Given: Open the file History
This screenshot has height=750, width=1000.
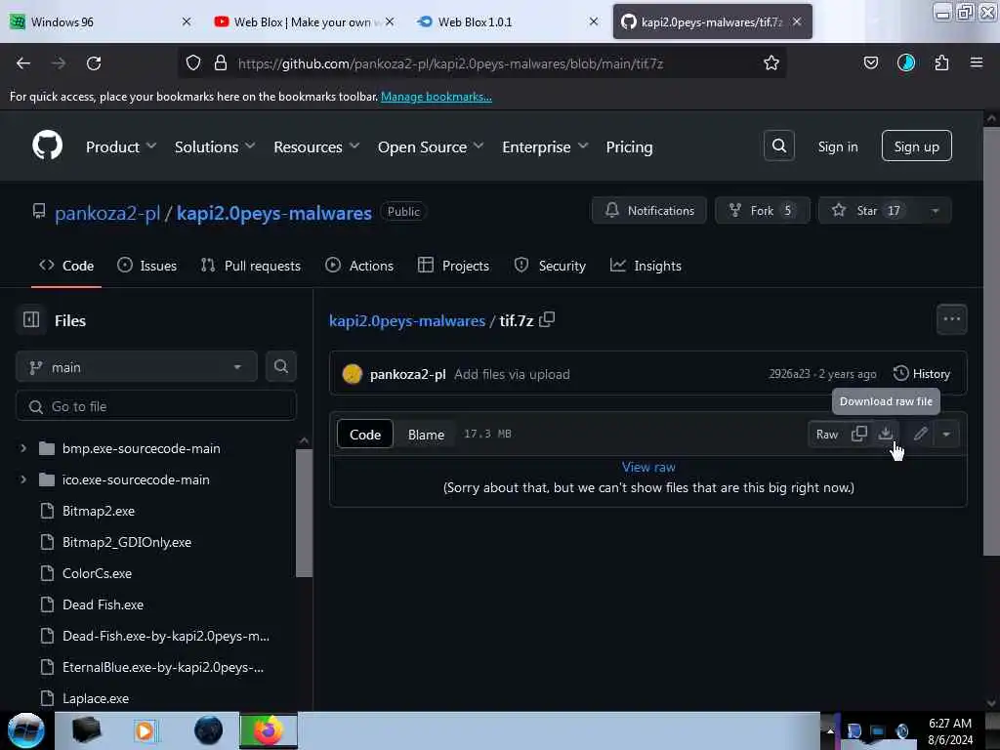Looking at the screenshot, I should coord(922,374).
